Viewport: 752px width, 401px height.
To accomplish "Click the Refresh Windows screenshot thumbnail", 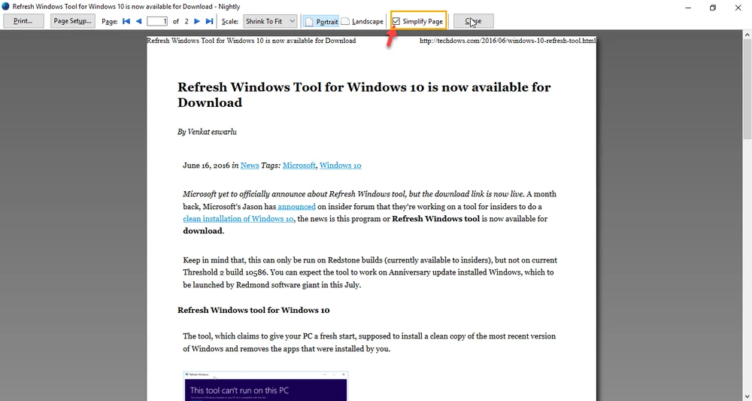I will (x=265, y=386).
